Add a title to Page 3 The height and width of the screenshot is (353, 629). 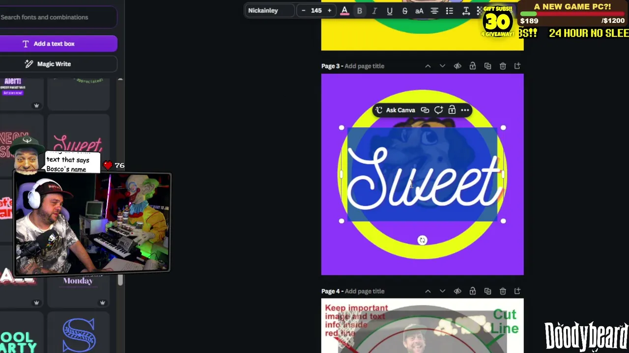(364, 66)
